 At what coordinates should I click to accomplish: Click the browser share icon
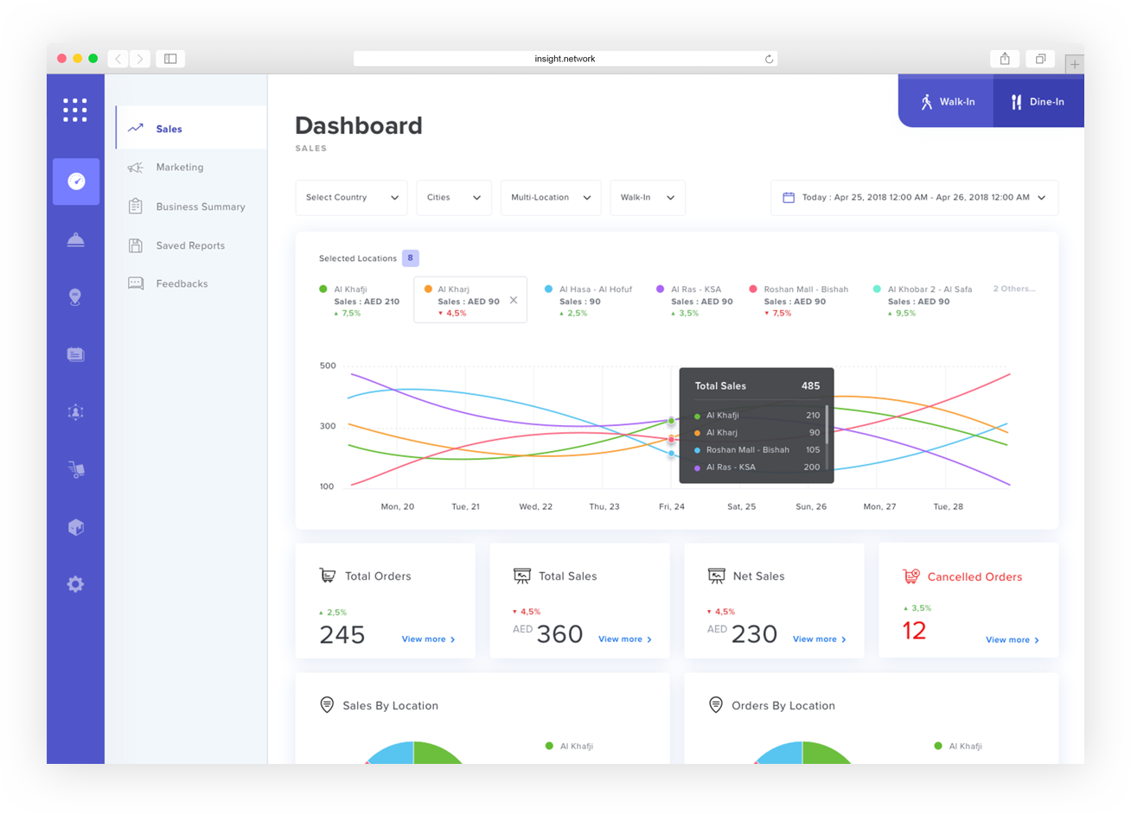coord(1005,59)
